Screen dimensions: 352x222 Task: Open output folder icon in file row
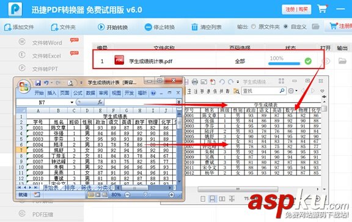(x=342, y=61)
